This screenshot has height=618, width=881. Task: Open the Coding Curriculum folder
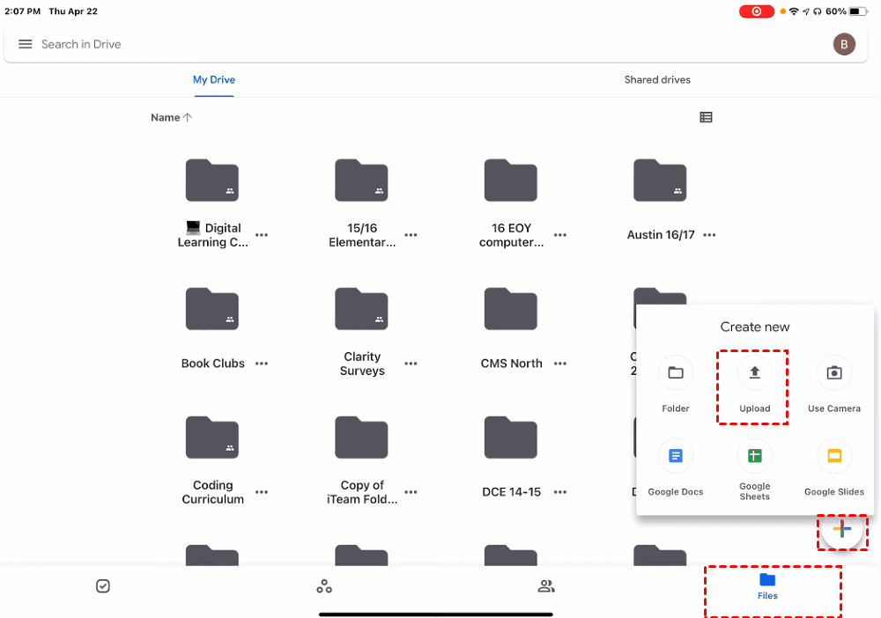tap(212, 438)
